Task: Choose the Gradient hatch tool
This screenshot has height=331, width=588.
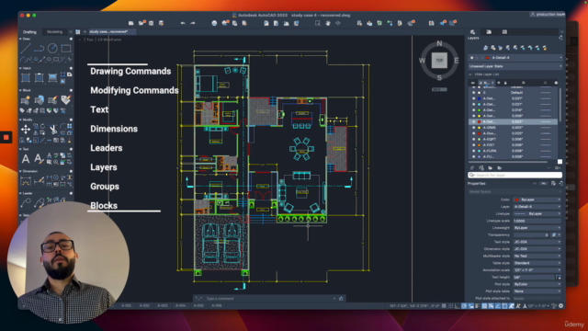Action: click(52, 77)
